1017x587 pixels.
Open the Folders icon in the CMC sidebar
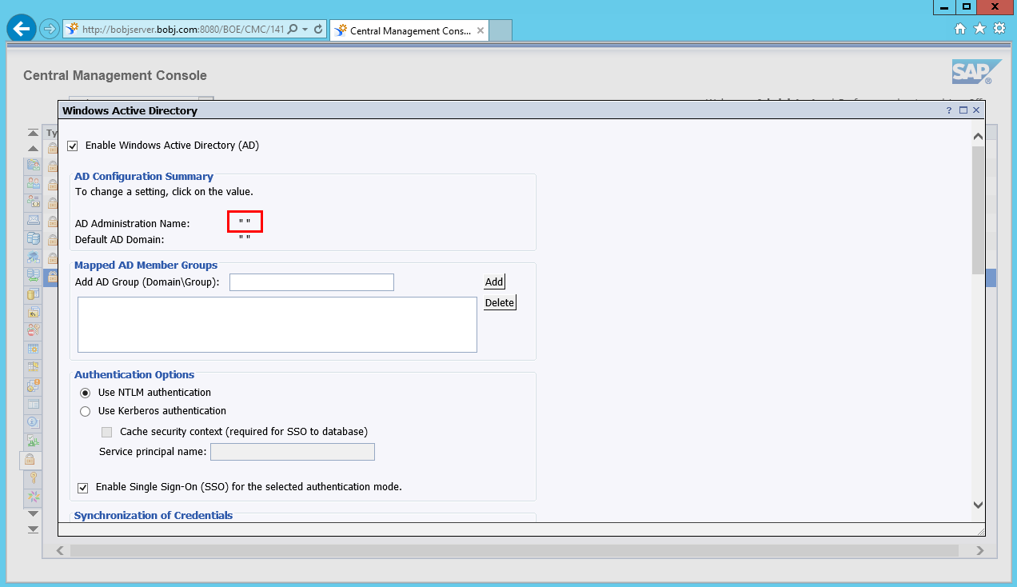point(33,165)
